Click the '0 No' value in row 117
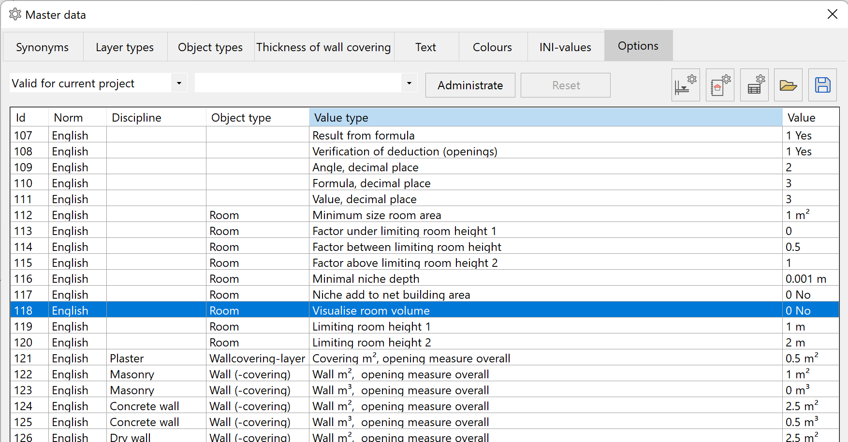The height and width of the screenshot is (442, 848). 811,294
